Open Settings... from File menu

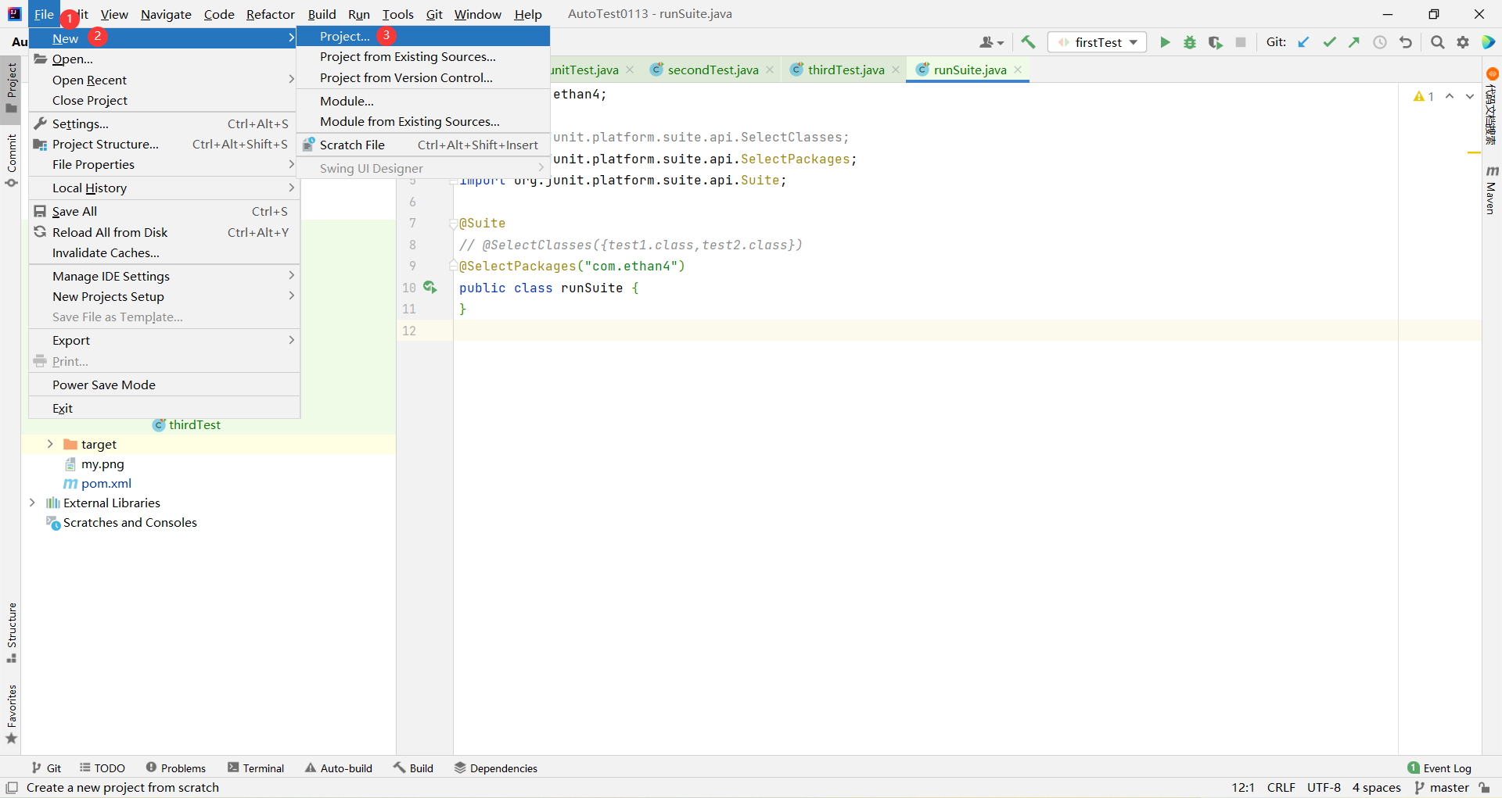[164, 123]
